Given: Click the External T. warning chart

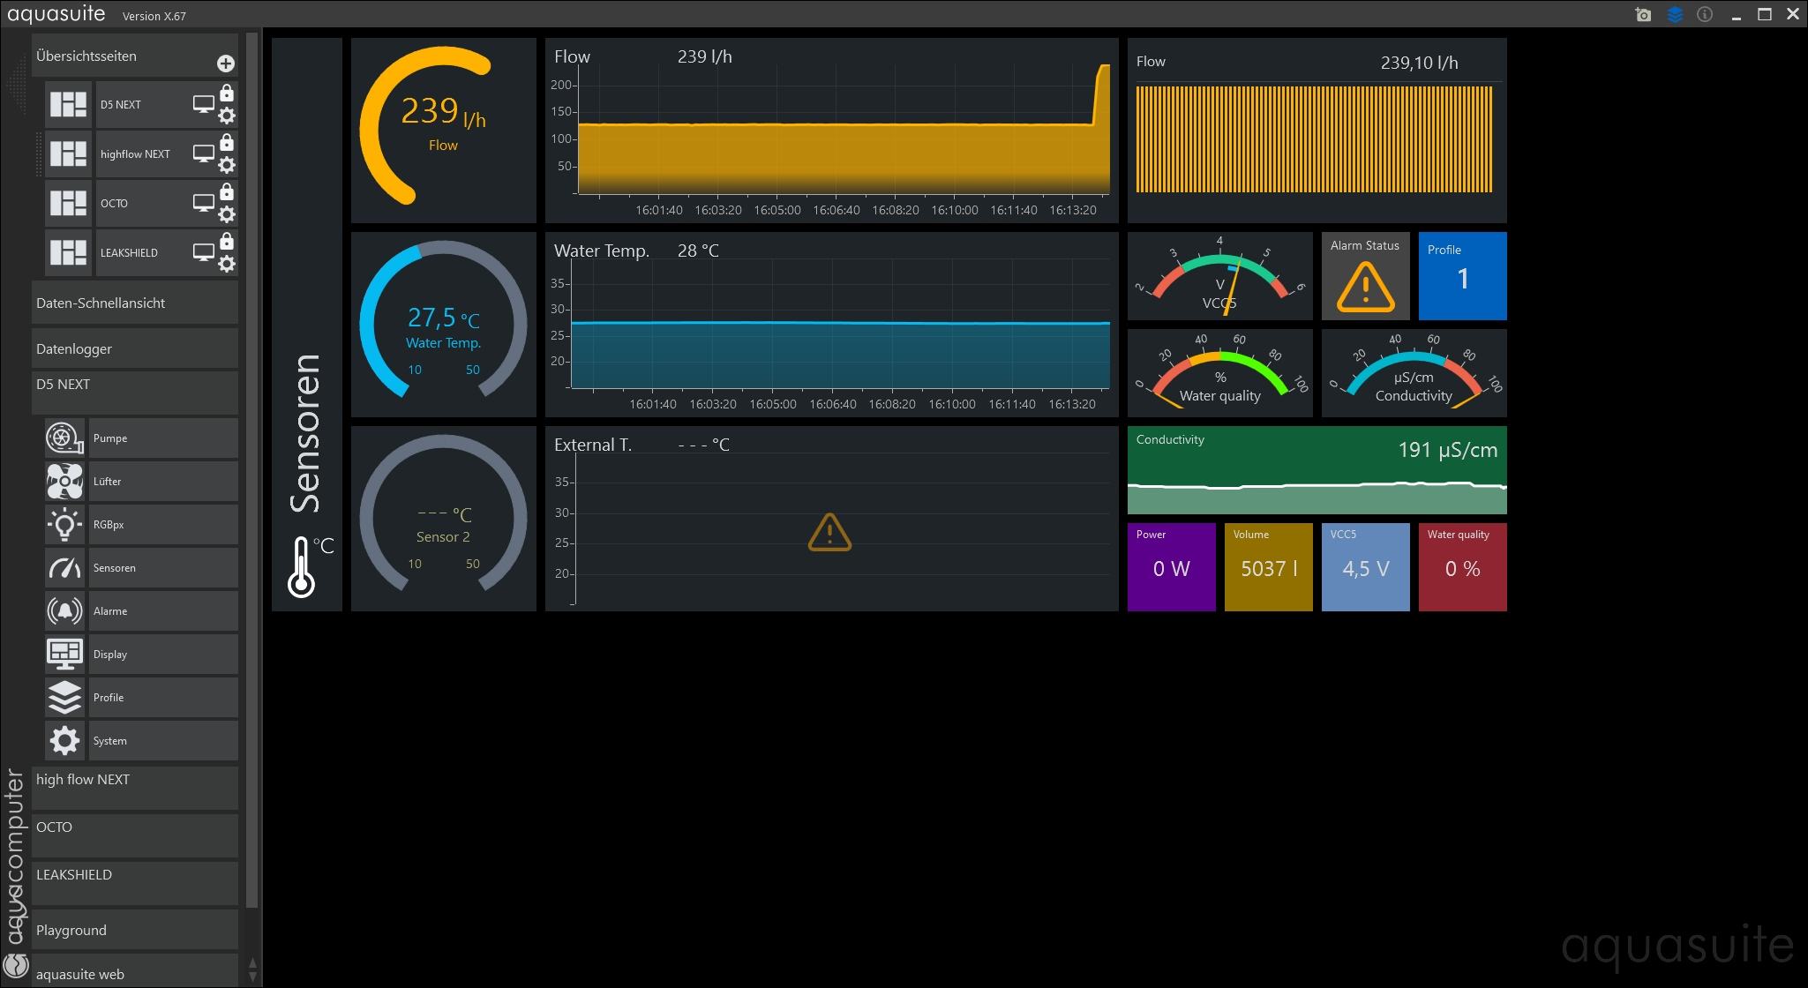Looking at the screenshot, I should click(831, 519).
